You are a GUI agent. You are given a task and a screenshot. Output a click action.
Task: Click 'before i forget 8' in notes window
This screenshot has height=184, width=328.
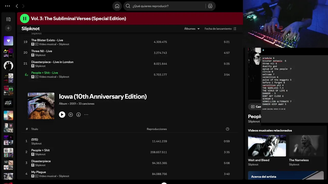[273, 83]
